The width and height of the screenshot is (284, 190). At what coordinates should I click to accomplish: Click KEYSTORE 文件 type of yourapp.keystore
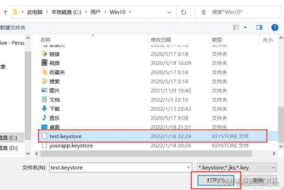(x=230, y=146)
